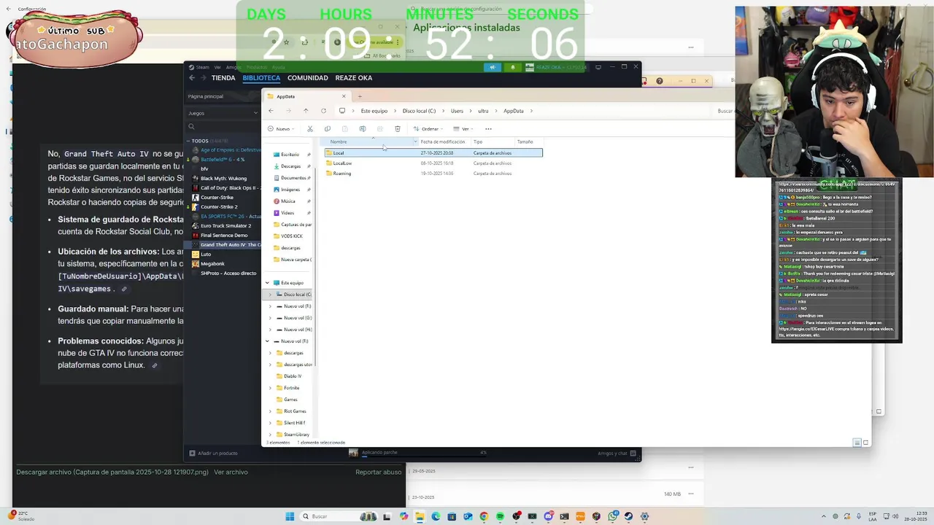
Task: Open the Nuevo dropdown in Explorer
Action: (x=281, y=129)
